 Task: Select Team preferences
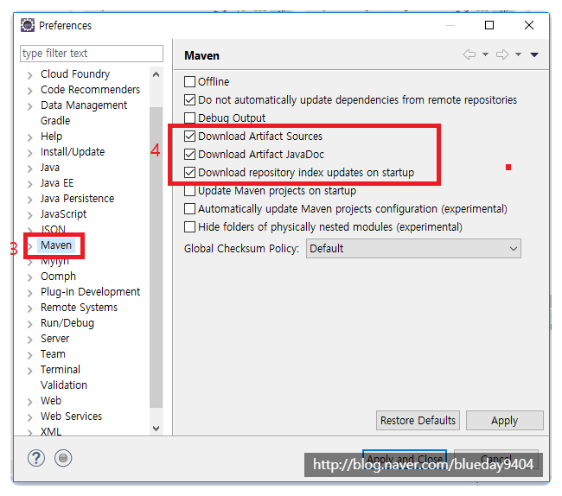[53, 353]
